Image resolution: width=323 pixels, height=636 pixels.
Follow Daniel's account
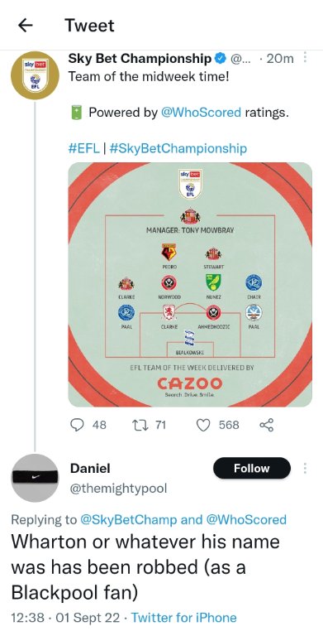[251, 468]
